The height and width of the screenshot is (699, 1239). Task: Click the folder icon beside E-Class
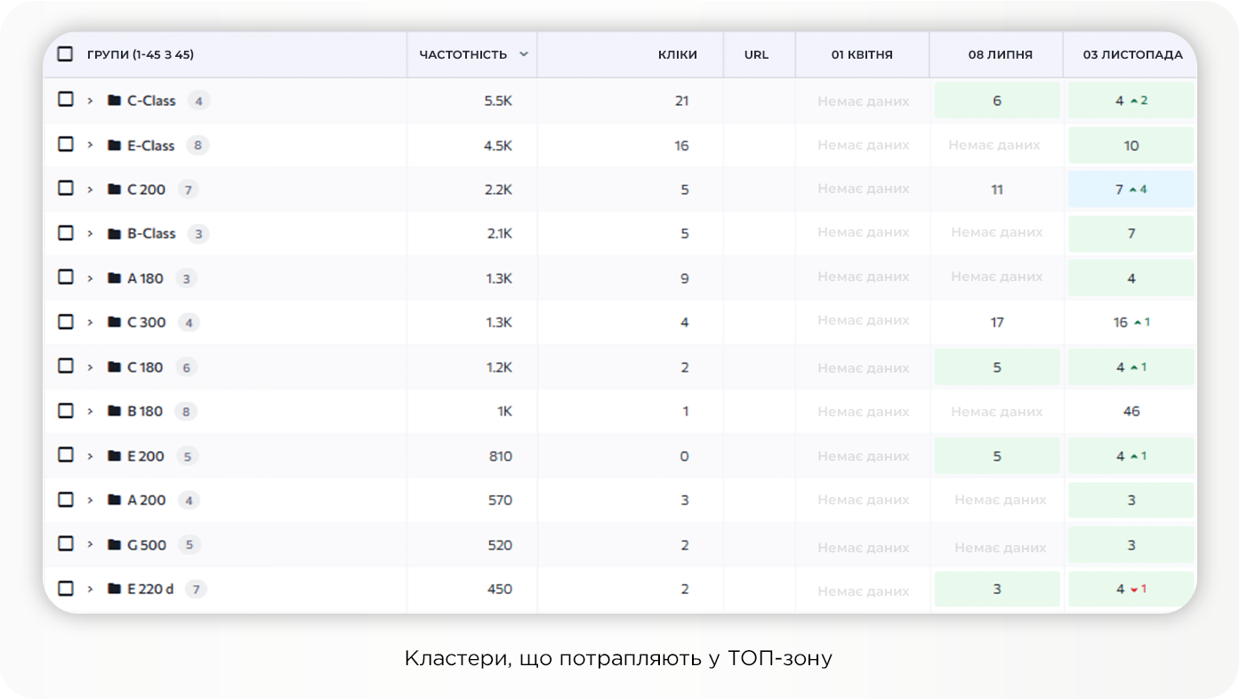tap(114, 145)
